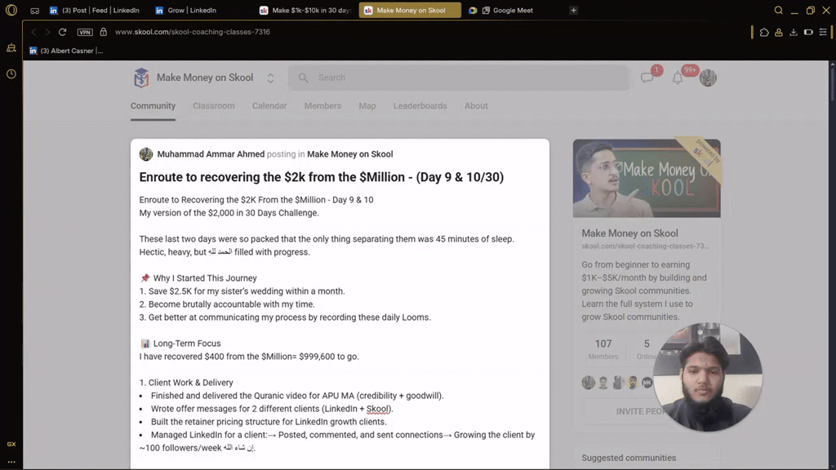The image size is (836, 470).
Task: Open the three-dots menu at the sidebar bottom
Action: coord(11,463)
